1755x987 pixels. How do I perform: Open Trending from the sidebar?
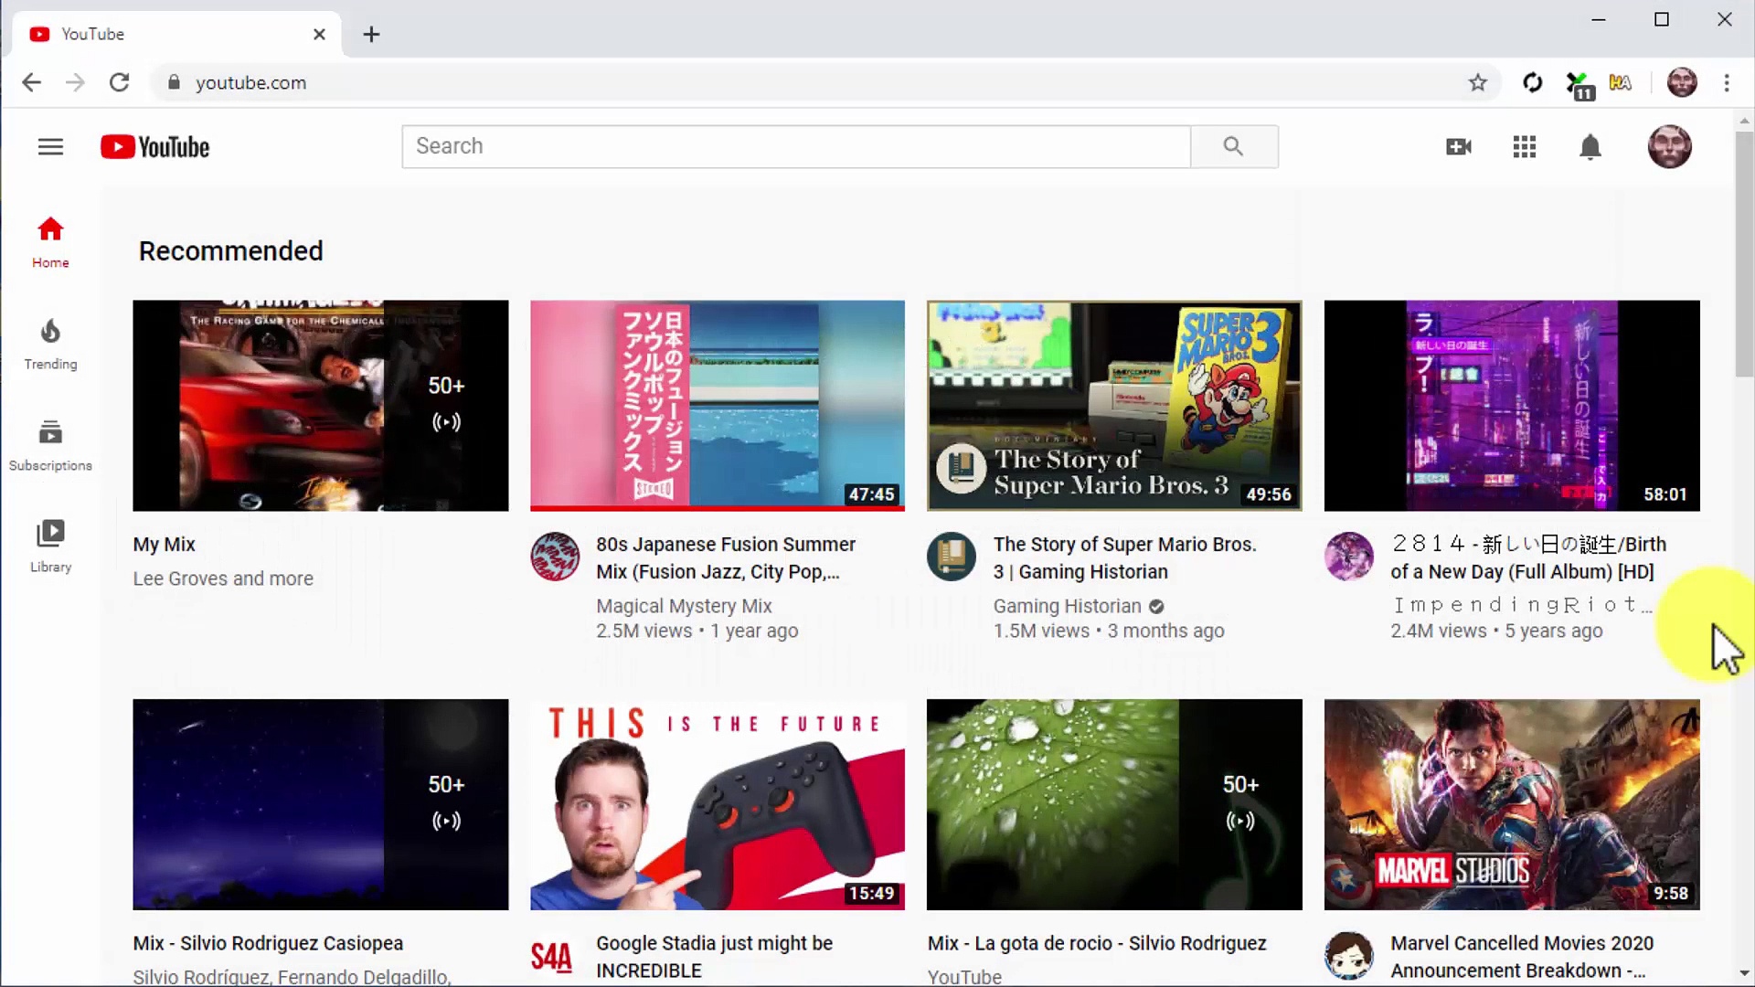pyautogui.click(x=50, y=344)
